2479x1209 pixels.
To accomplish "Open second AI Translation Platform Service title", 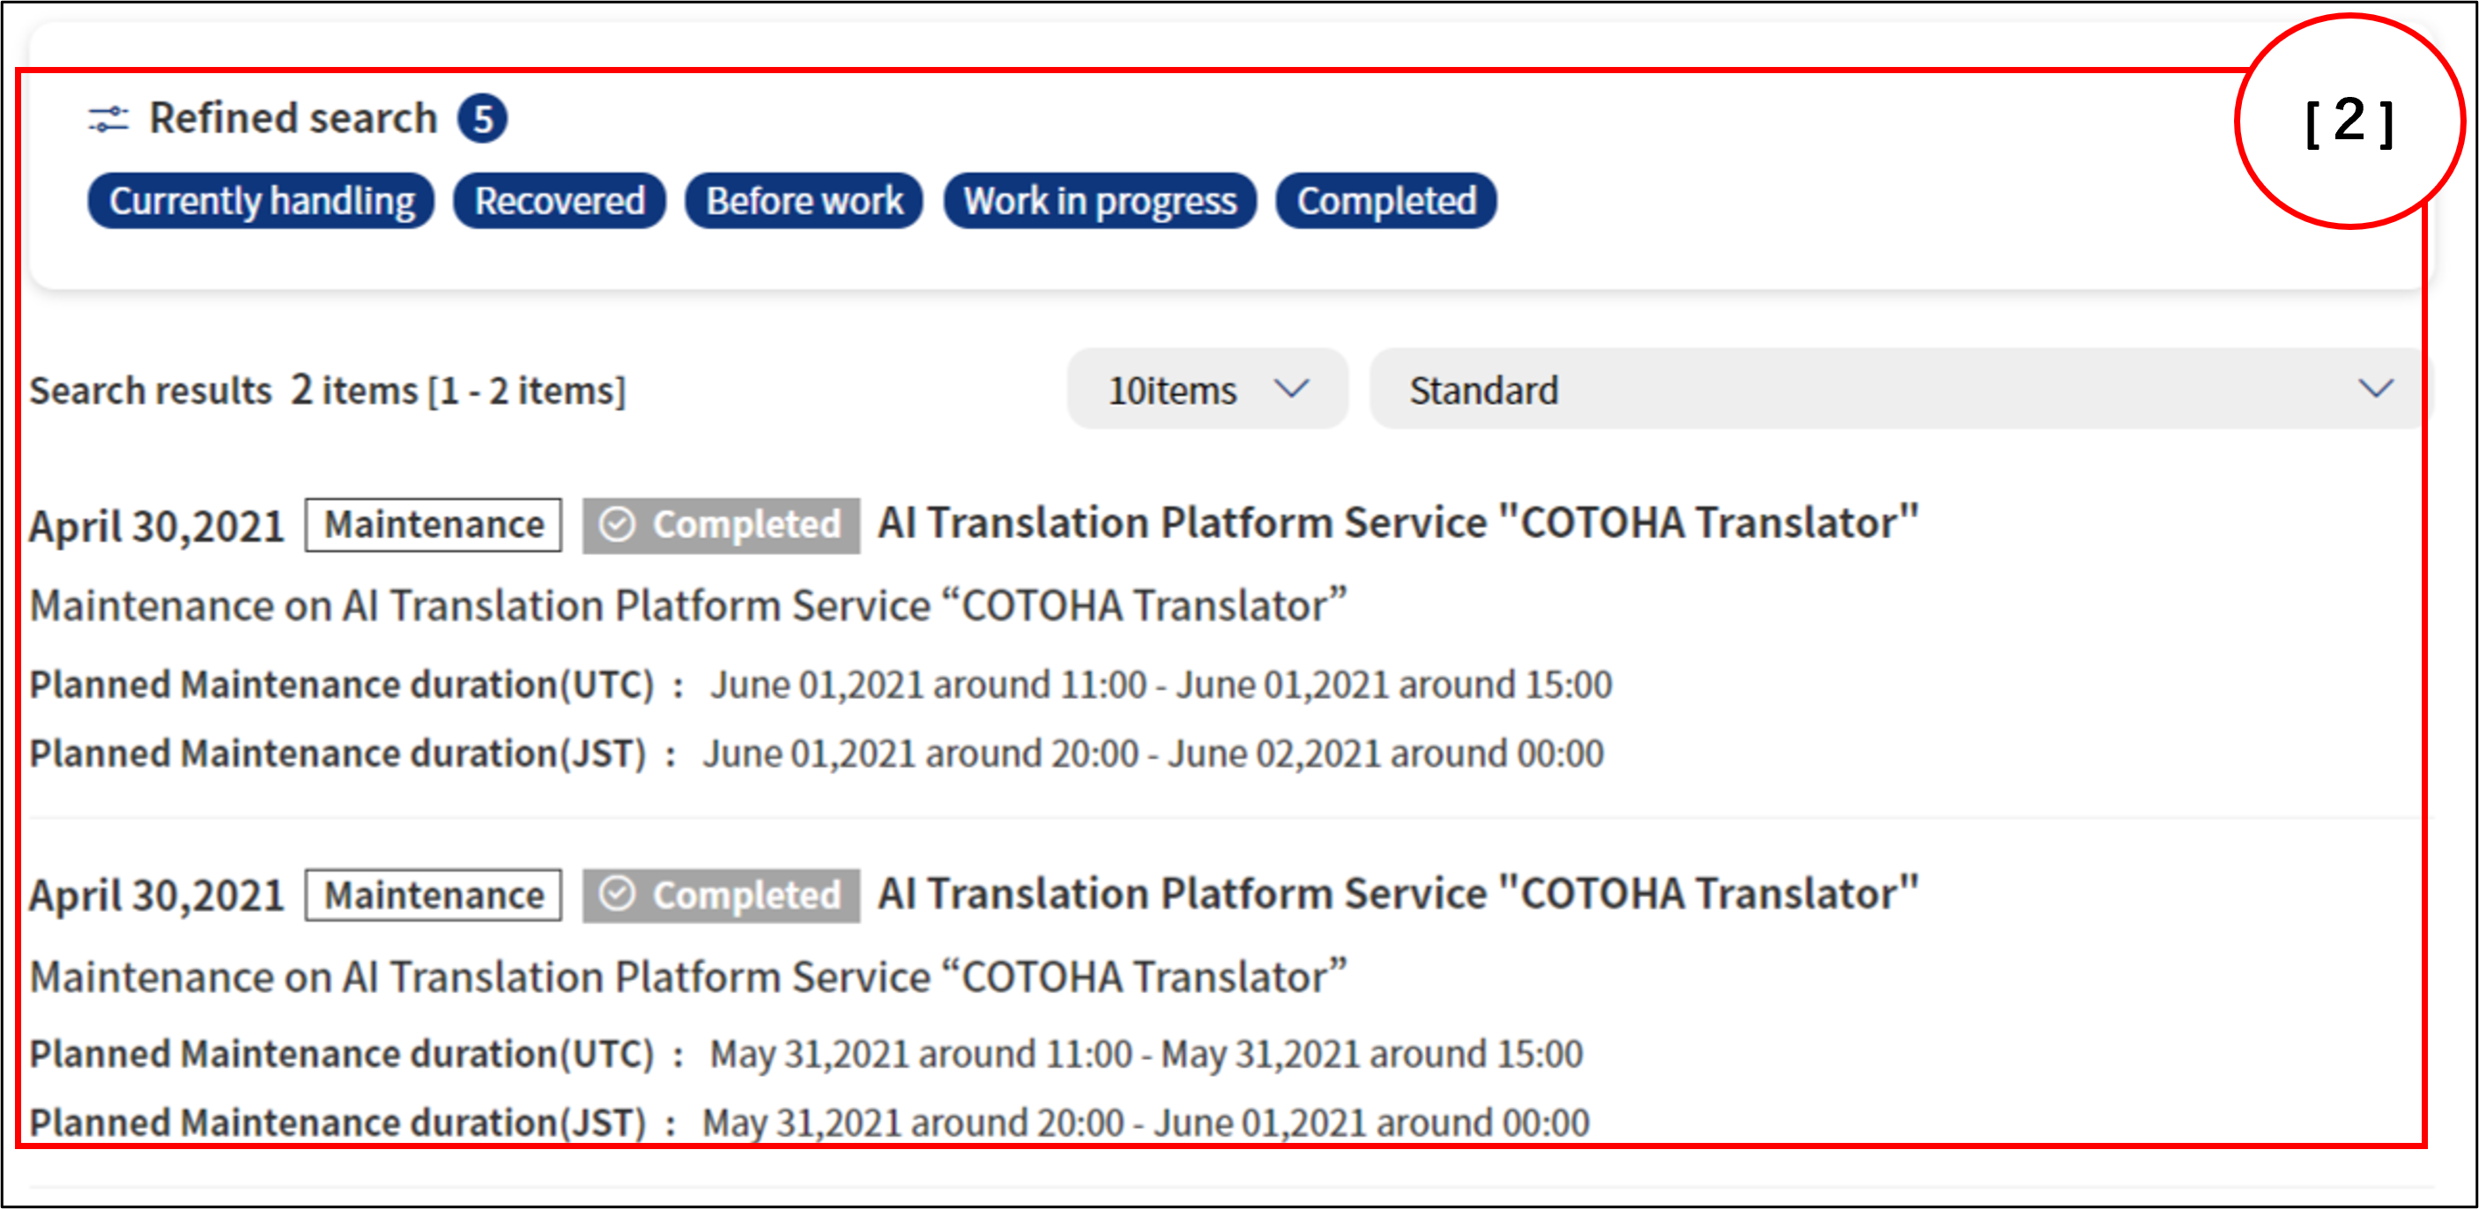I will [1398, 894].
